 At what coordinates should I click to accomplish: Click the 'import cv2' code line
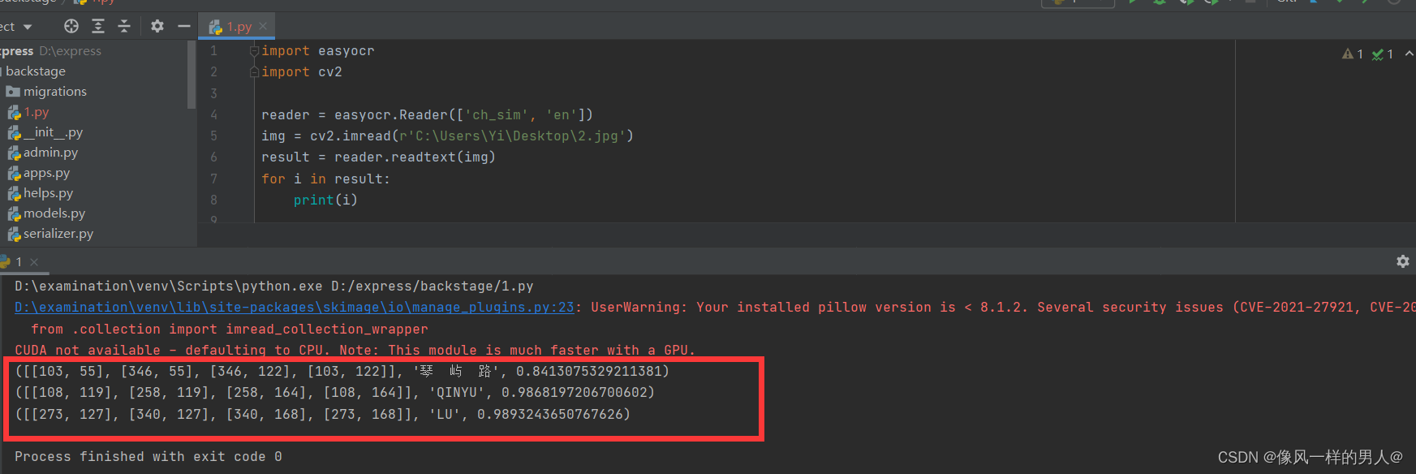[301, 71]
